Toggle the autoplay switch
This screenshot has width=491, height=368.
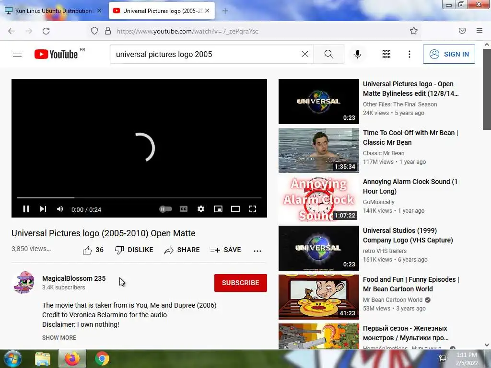[165, 209]
